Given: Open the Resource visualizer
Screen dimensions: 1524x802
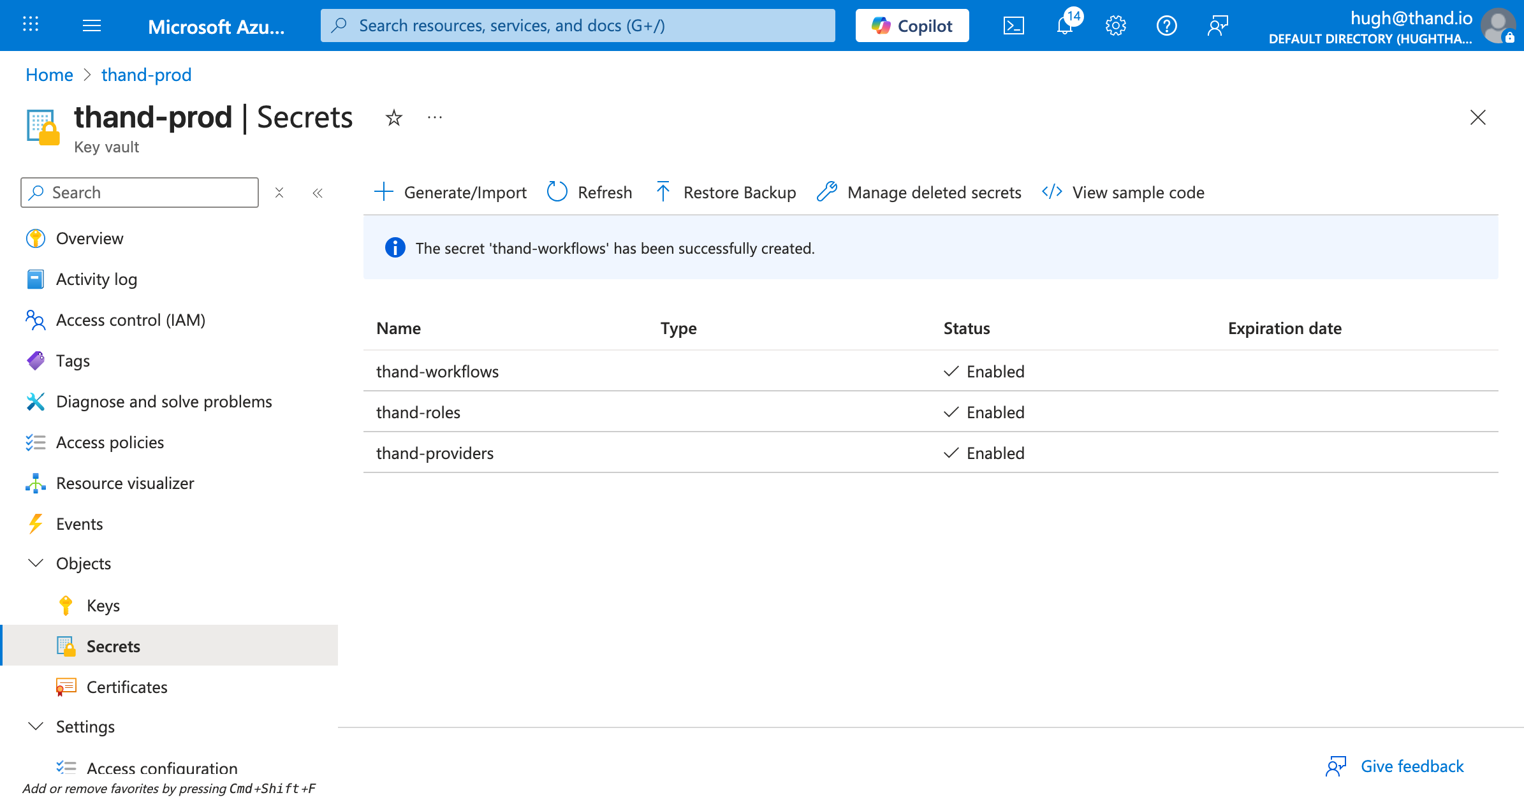Looking at the screenshot, I should click(125, 483).
